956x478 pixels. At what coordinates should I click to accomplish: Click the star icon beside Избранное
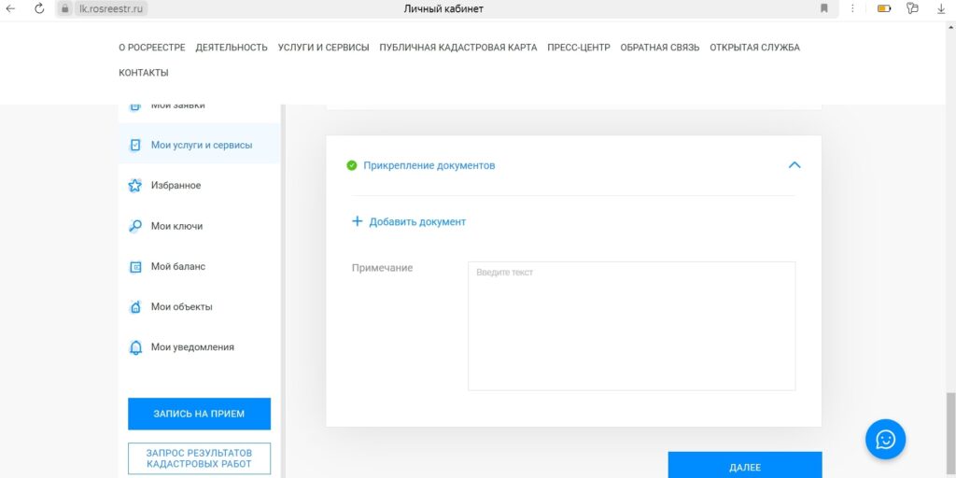(134, 186)
